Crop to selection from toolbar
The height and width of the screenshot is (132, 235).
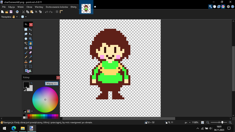click(x=36, y=12)
